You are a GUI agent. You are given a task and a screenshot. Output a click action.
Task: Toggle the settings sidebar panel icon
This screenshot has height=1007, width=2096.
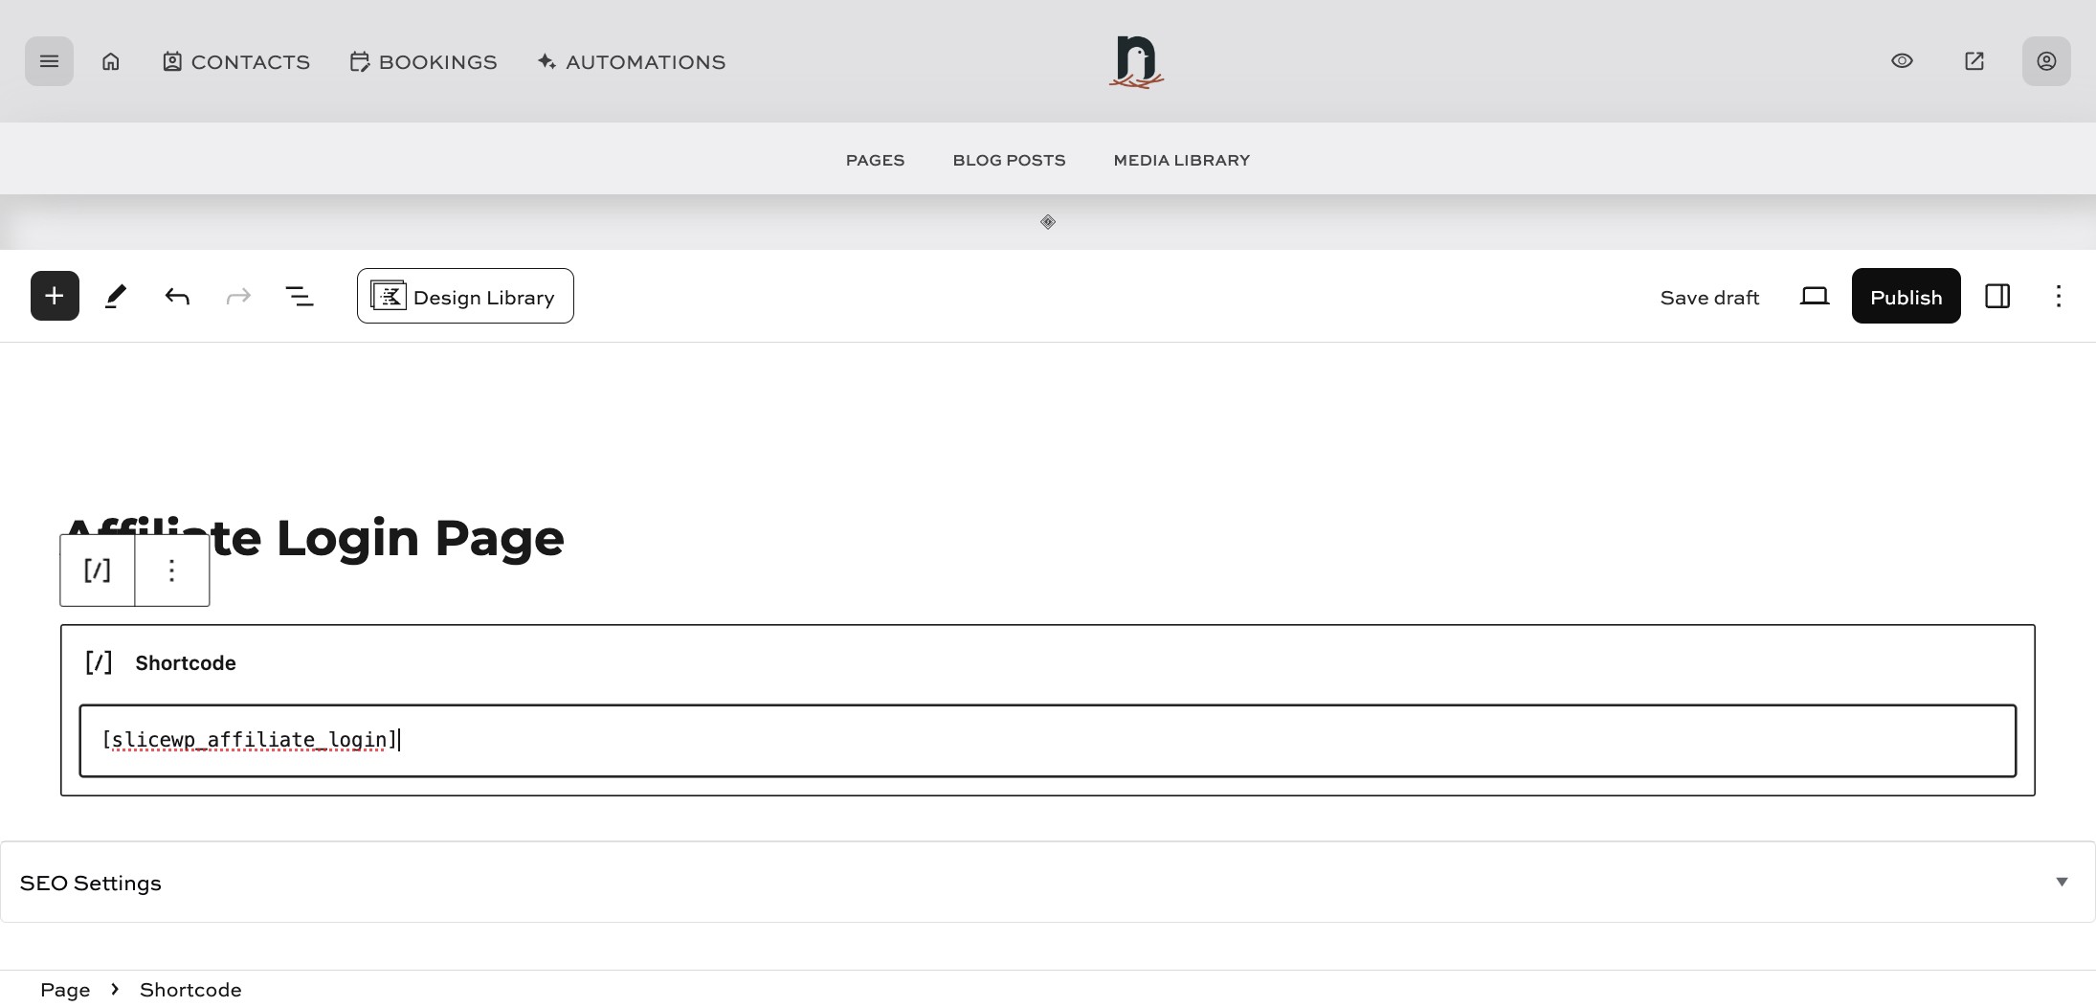(1997, 296)
